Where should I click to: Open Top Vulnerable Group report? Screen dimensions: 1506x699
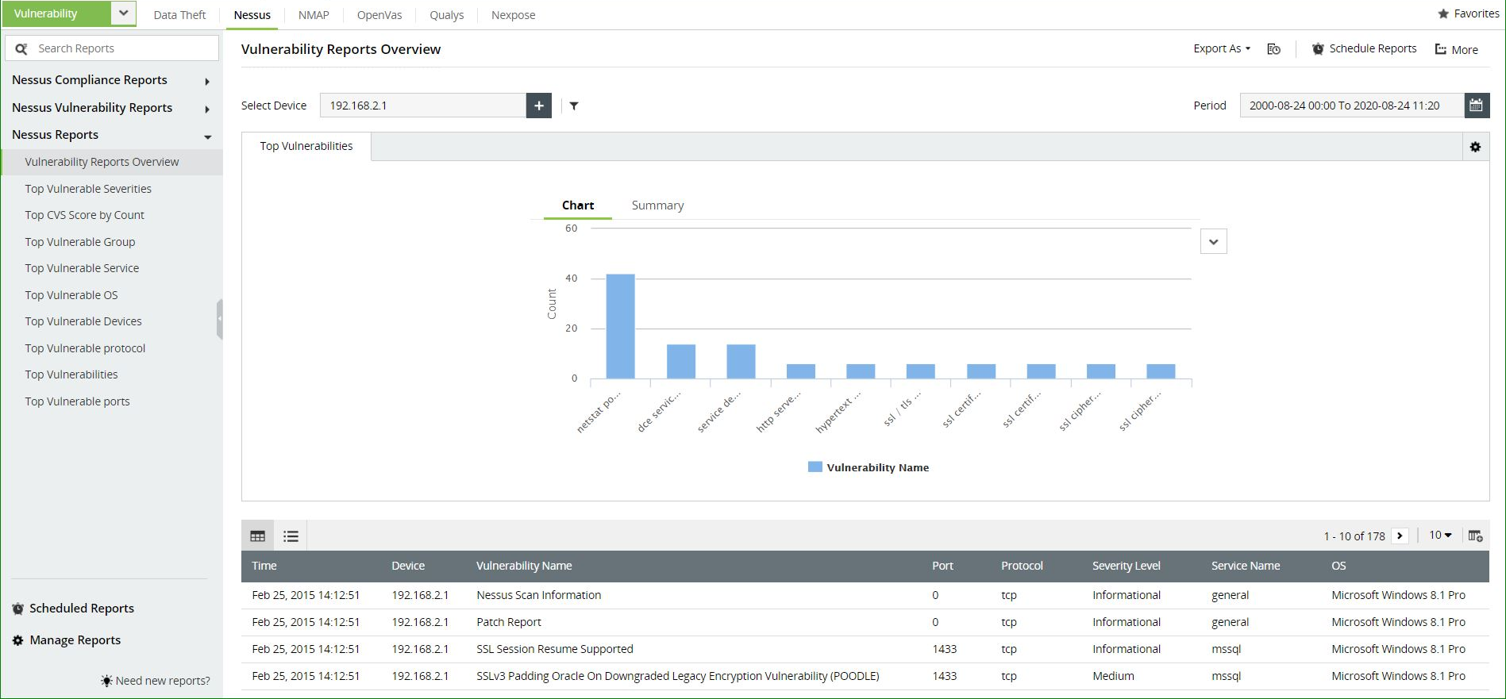80,242
